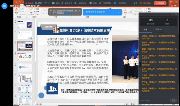
Task: Open 多群联播 multi-group broadcast option
Action: pos(80,3)
